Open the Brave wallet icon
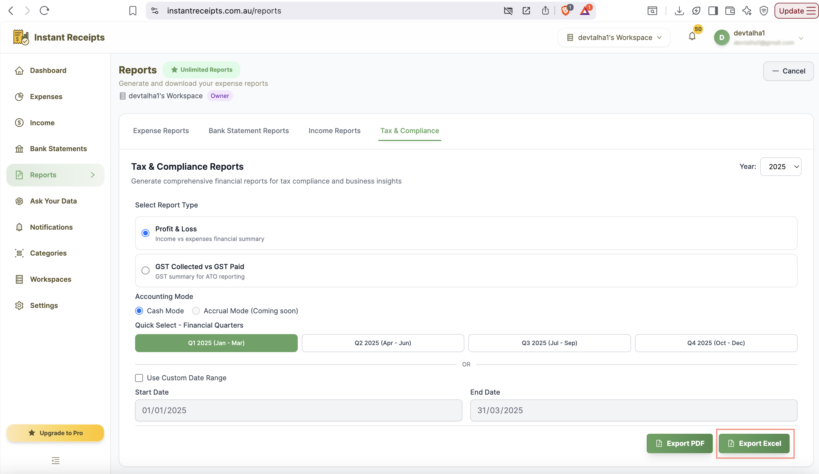Screen dimensions: 819x474 pyautogui.click(x=730, y=11)
